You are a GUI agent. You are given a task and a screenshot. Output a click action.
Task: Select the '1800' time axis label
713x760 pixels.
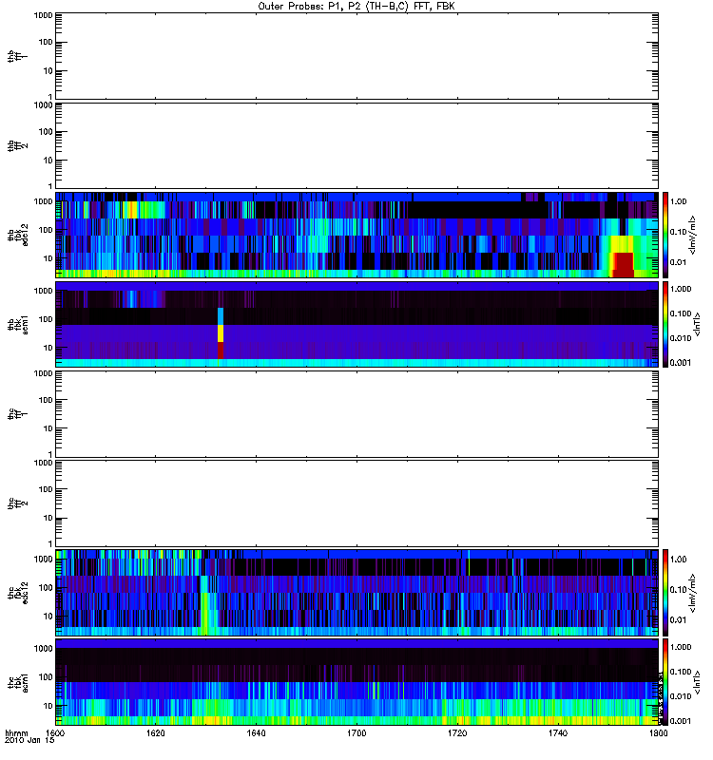658,732
